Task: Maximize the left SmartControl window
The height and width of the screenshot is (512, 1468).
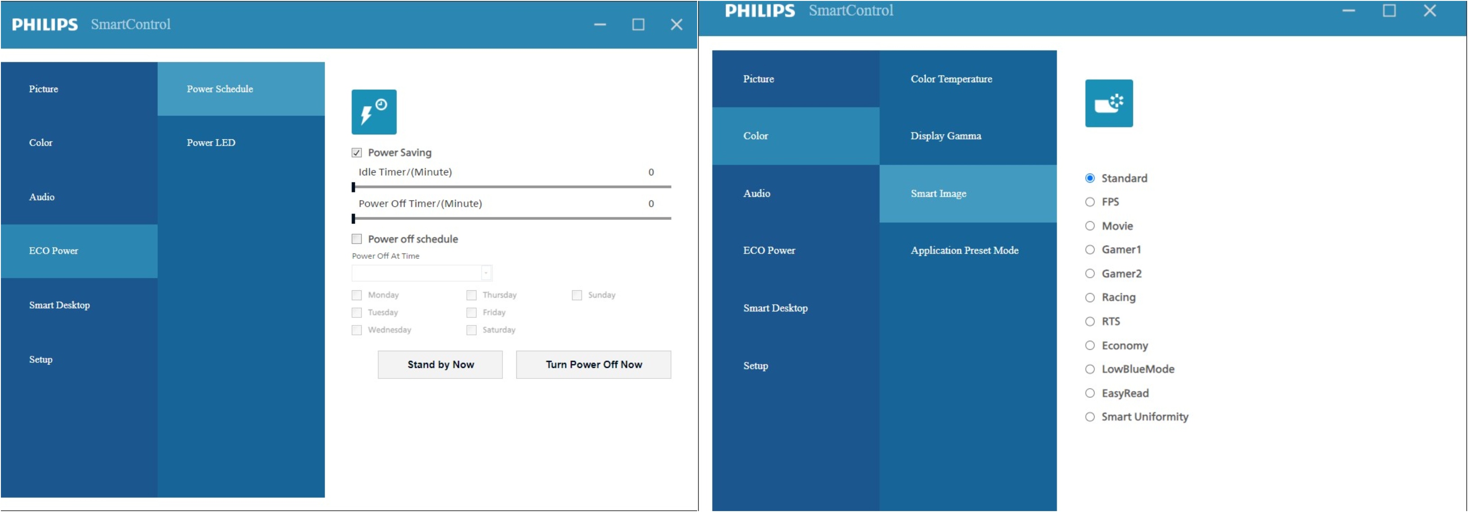Action: [x=638, y=24]
